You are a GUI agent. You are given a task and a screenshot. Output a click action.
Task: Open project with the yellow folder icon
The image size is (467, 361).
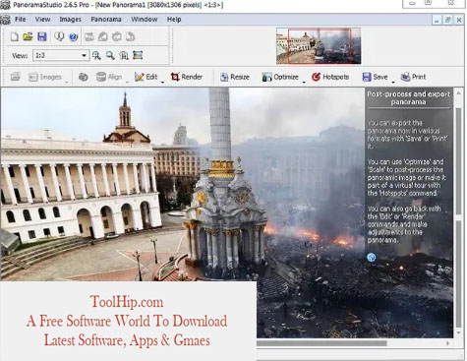pyautogui.click(x=28, y=36)
